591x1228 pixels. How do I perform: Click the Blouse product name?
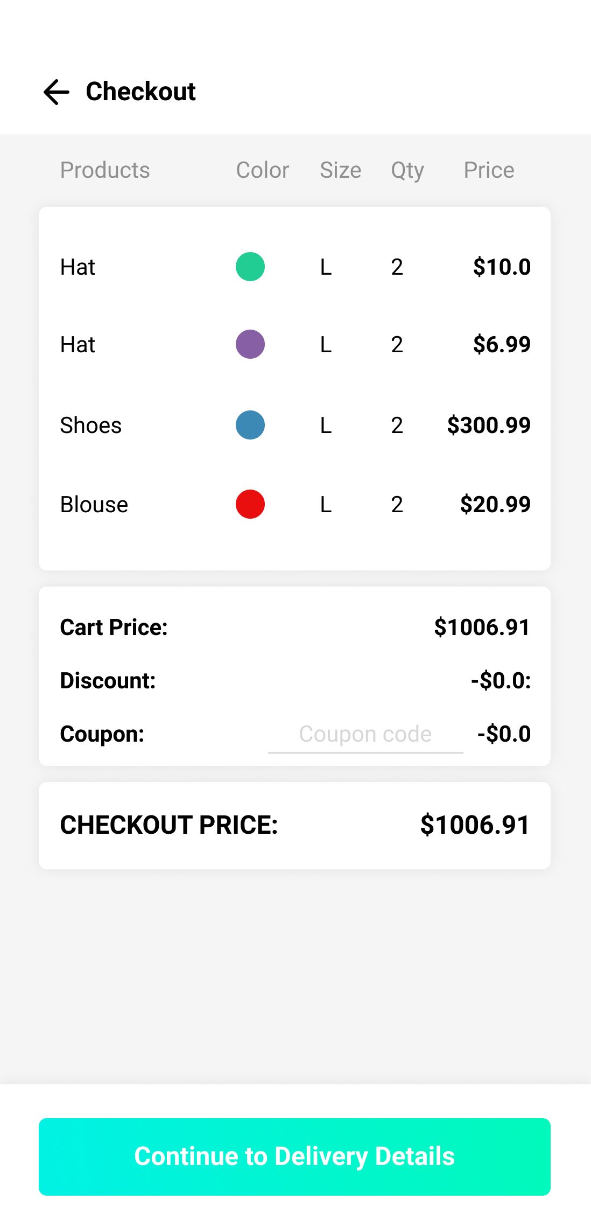coord(94,504)
